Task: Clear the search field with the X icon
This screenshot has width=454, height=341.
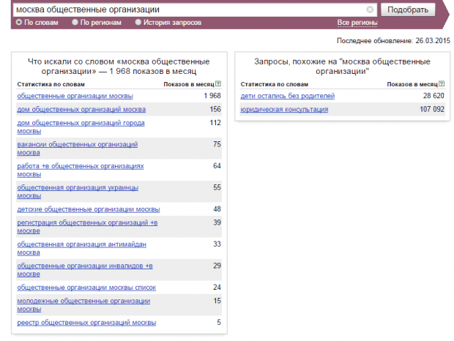Action: [x=370, y=10]
